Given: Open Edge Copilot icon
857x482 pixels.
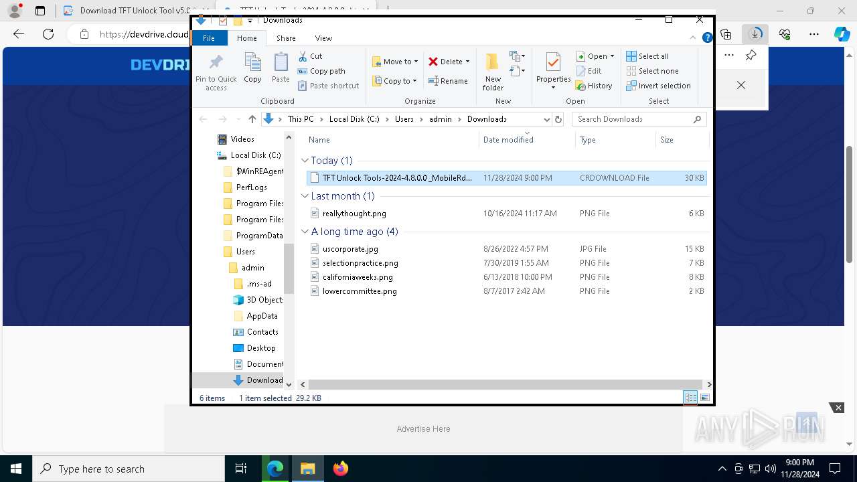Looking at the screenshot, I should tap(842, 34).
